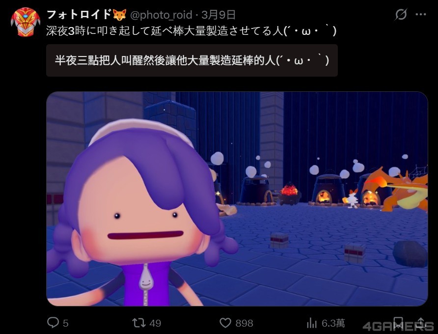This screenshot has height=334, width=438.
Task: Click the Japanese tweet text
Action: coord(191,31)
